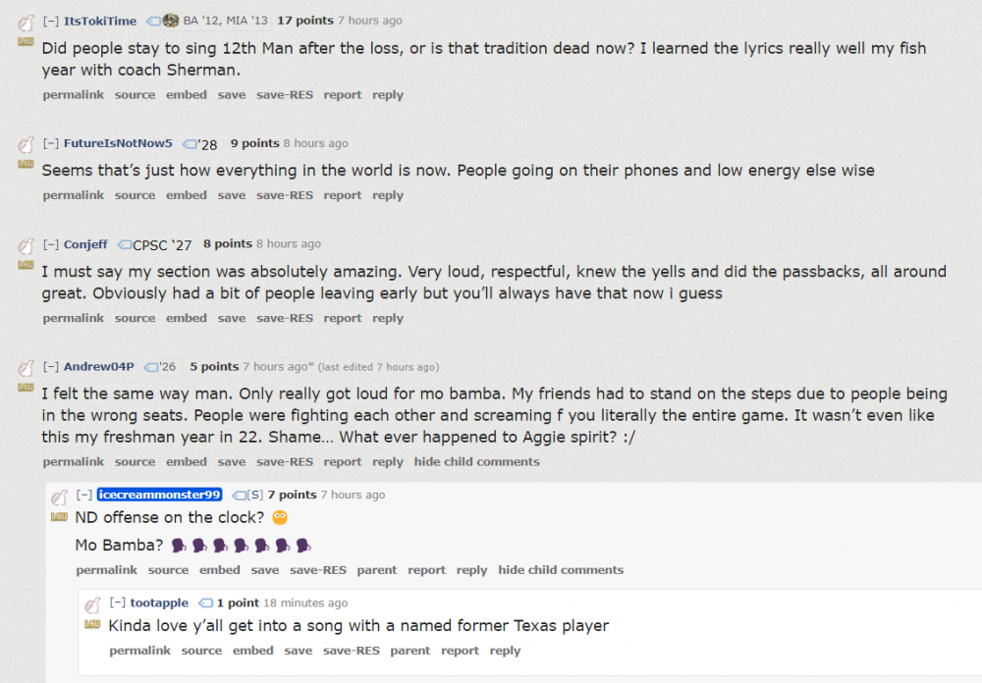Viewport: 982px width, 683px height.
Task: Upvote icecreammonster99's reply with the thumbs-up icon
Action: click(x=59, y=497)
